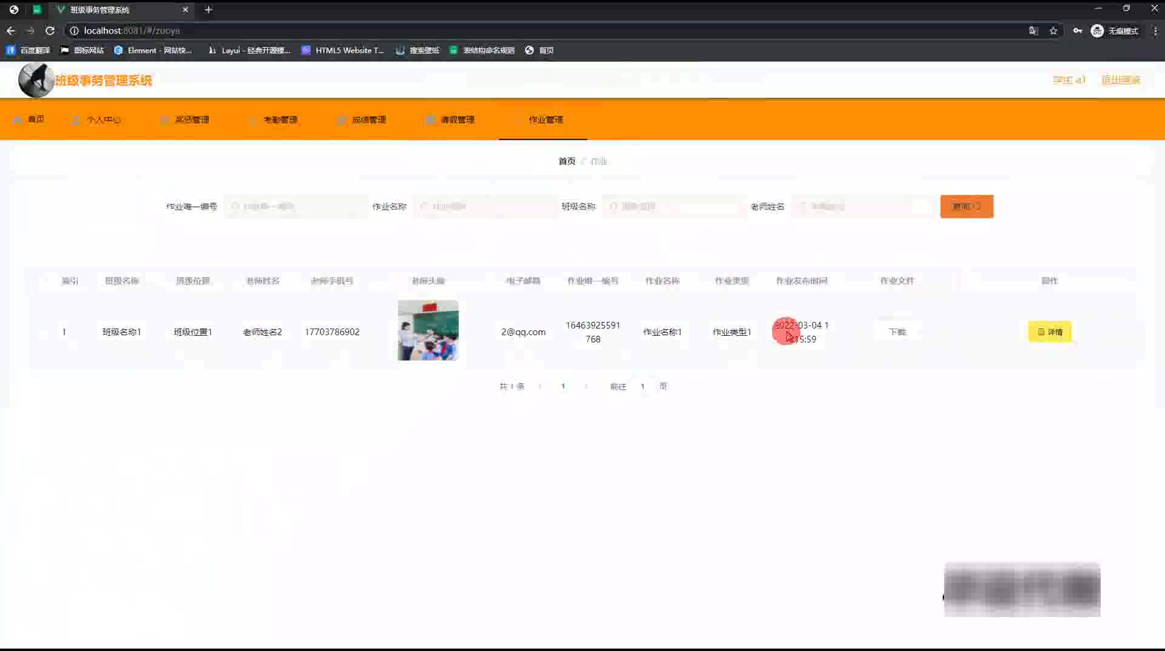Click the 作业发布时间 column header
Image resolution: width=1165 pixels, height=651 pixels.
coord(802,281)
